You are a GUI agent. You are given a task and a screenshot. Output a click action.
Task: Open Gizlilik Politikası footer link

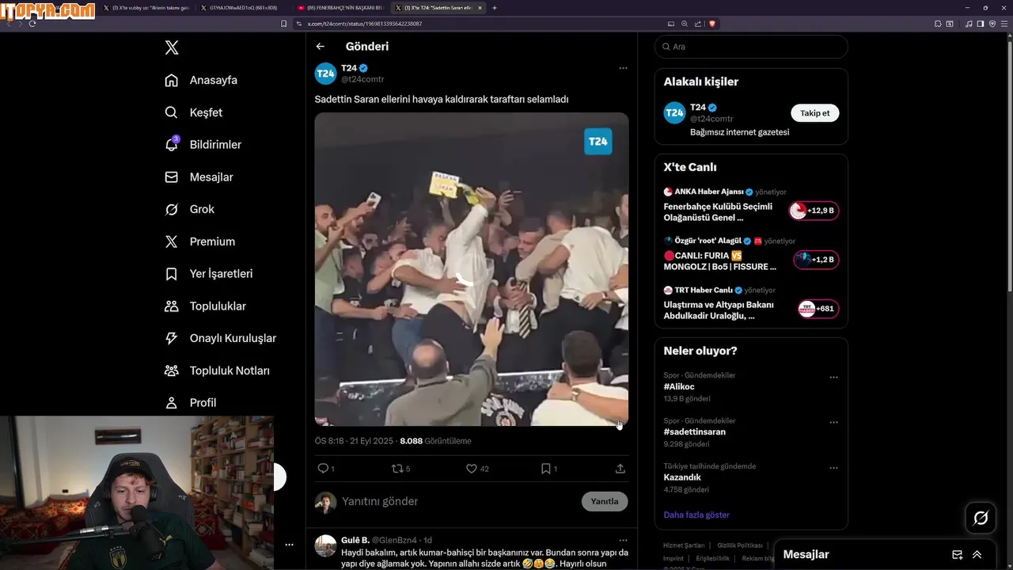(x=740, y=545)
